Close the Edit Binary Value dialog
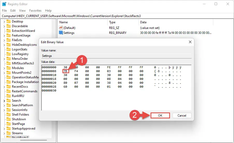The image size is (234, 143). (190, 42)
